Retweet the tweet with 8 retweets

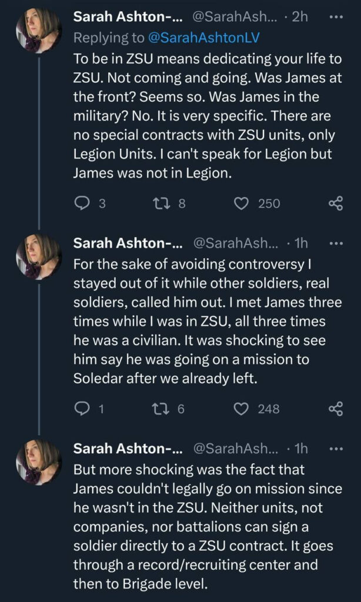coord(159,203)
